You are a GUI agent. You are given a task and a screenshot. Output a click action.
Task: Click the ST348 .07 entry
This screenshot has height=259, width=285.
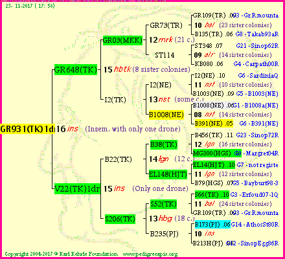click(209, 46)
